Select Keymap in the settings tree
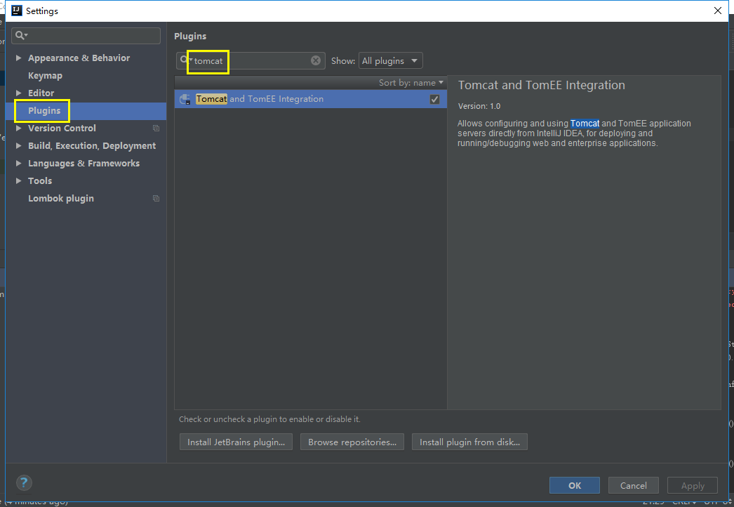 point(45,76)
